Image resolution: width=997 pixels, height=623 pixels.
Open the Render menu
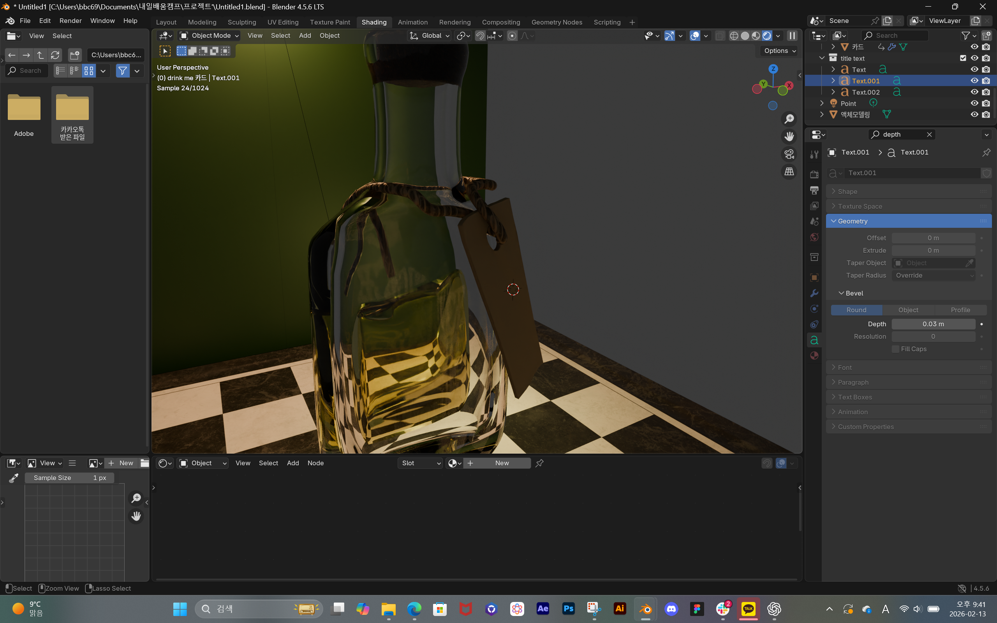pyautogui.click(x=70, y=21)
